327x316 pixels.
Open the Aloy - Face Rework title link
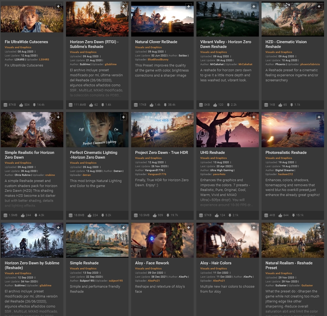click(x=152, y=263)
